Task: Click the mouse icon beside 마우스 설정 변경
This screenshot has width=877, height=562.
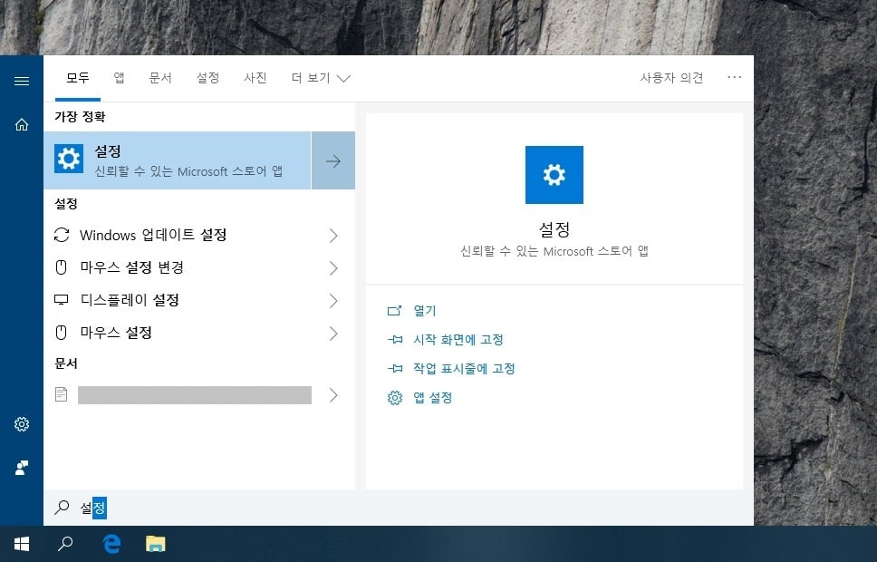Action: pyautogui.click(x=62, y=267)
